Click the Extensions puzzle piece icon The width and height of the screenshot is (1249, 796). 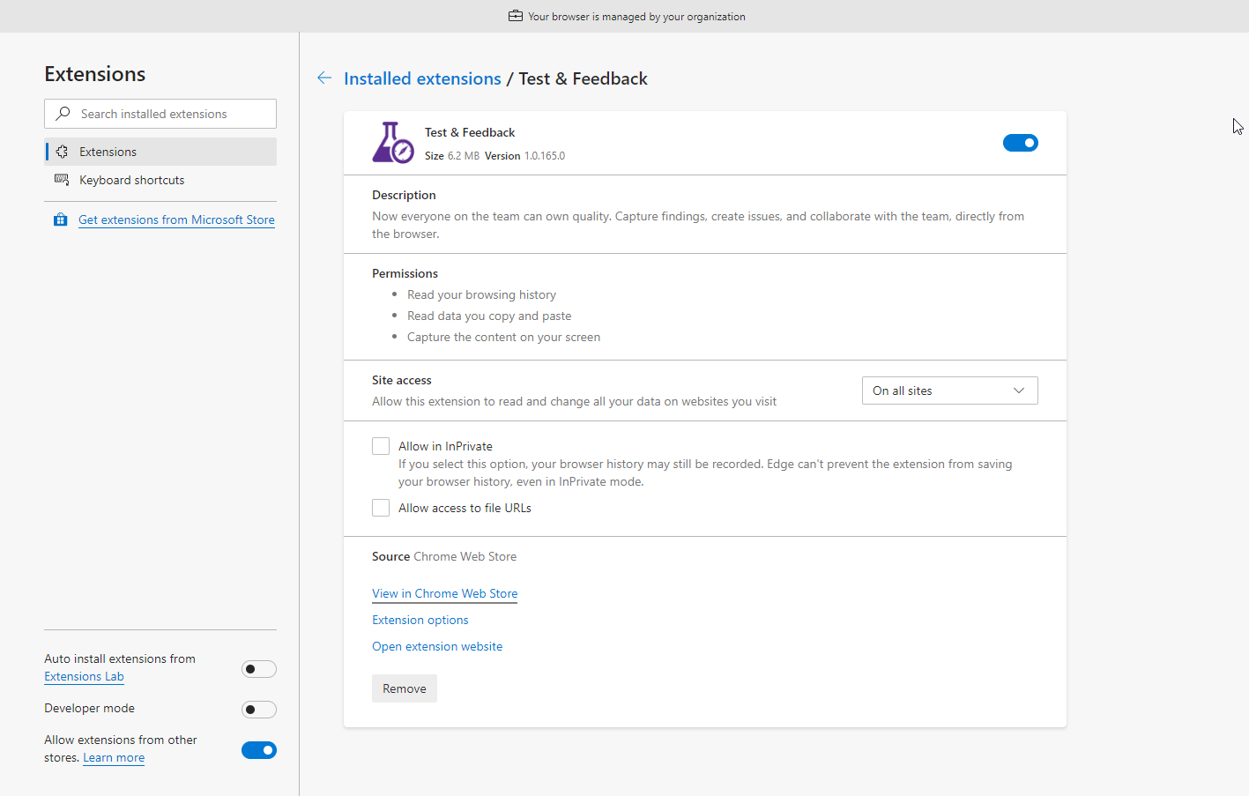pyautogui.click(x=62, y=152)
